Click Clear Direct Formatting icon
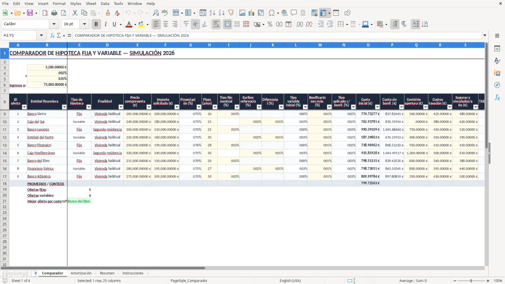505x284 pixels. pyautogui.click(x=117, y=13)
